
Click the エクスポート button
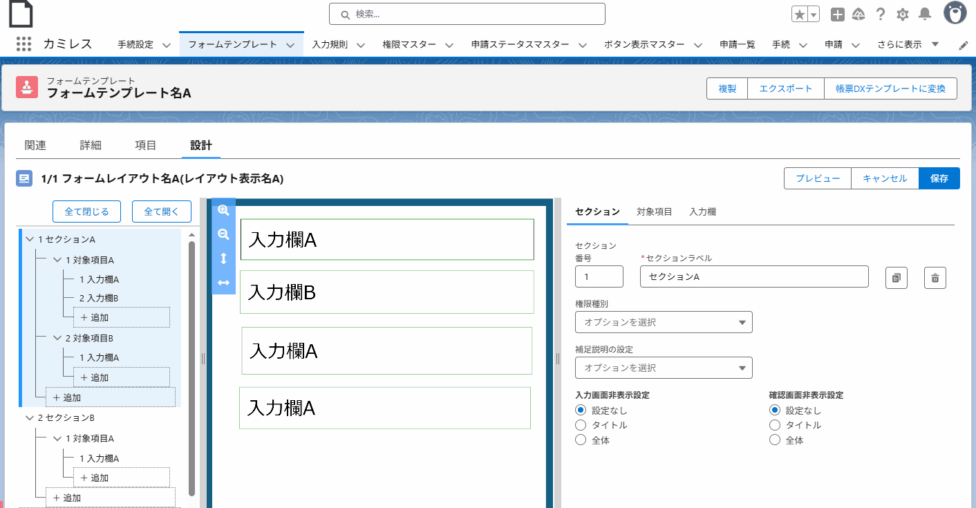pyautogui.click(x=786, y=88)
